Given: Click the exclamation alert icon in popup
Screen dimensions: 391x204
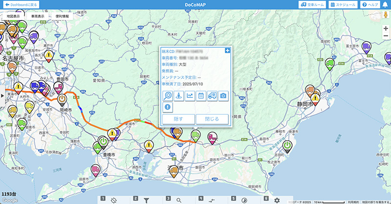Looking at the screenshot, I should 168,108.
